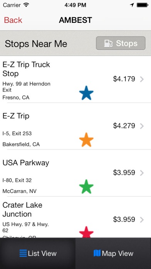
Task: Click the location arrow in status bar
Action: point(132,5)
